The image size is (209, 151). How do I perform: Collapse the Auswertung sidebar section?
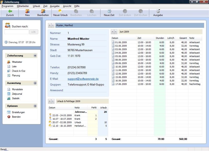(35, 83)
